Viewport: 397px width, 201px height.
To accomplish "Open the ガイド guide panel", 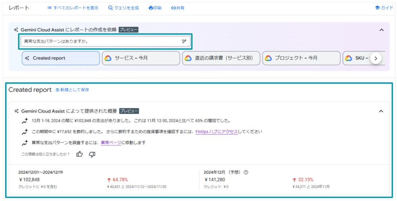I will 384,8.
